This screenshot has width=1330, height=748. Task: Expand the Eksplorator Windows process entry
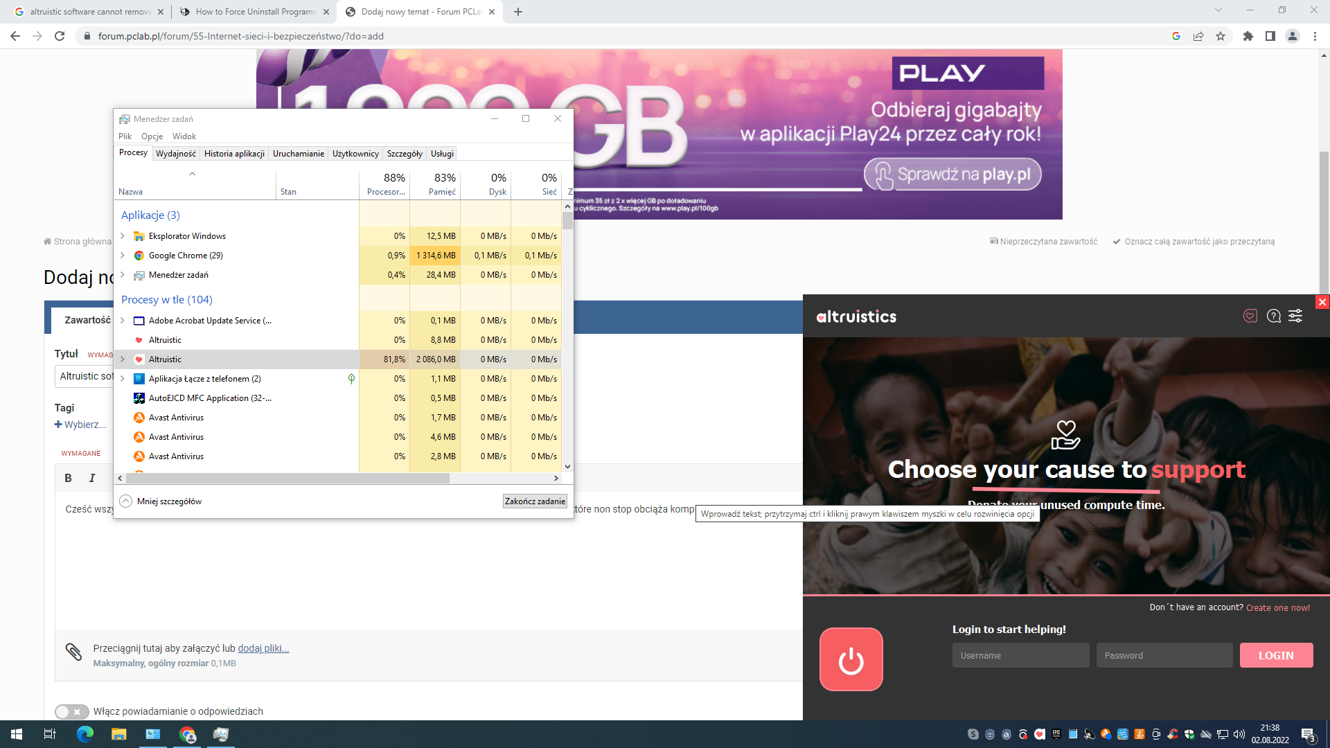pos(123,236)
